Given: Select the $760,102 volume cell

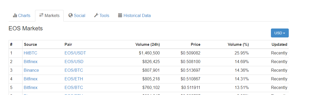Looking at the screenshot, I should point(151,88).
